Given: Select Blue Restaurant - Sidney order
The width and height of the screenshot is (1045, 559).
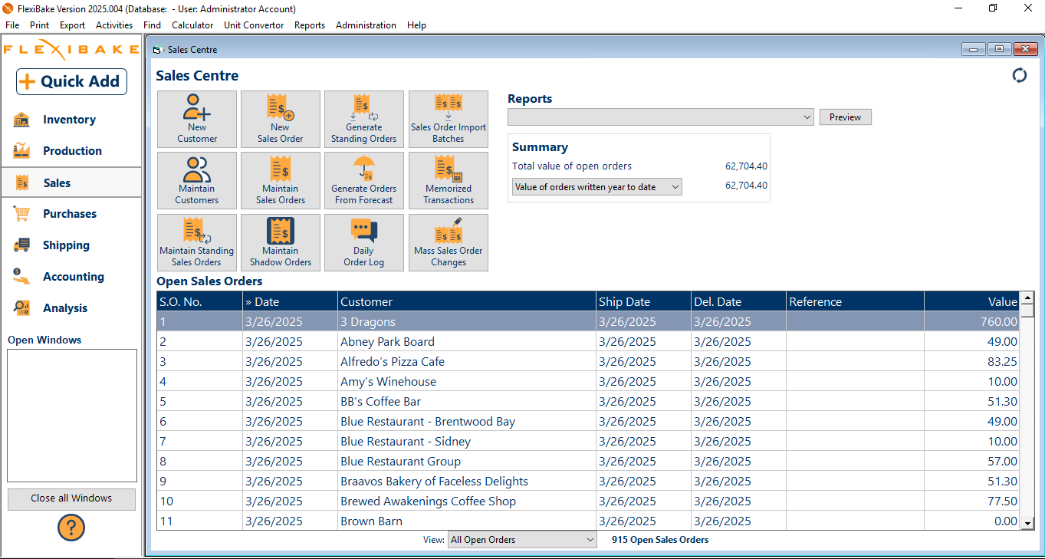Looking at the screenshot, I should [589, 441].
